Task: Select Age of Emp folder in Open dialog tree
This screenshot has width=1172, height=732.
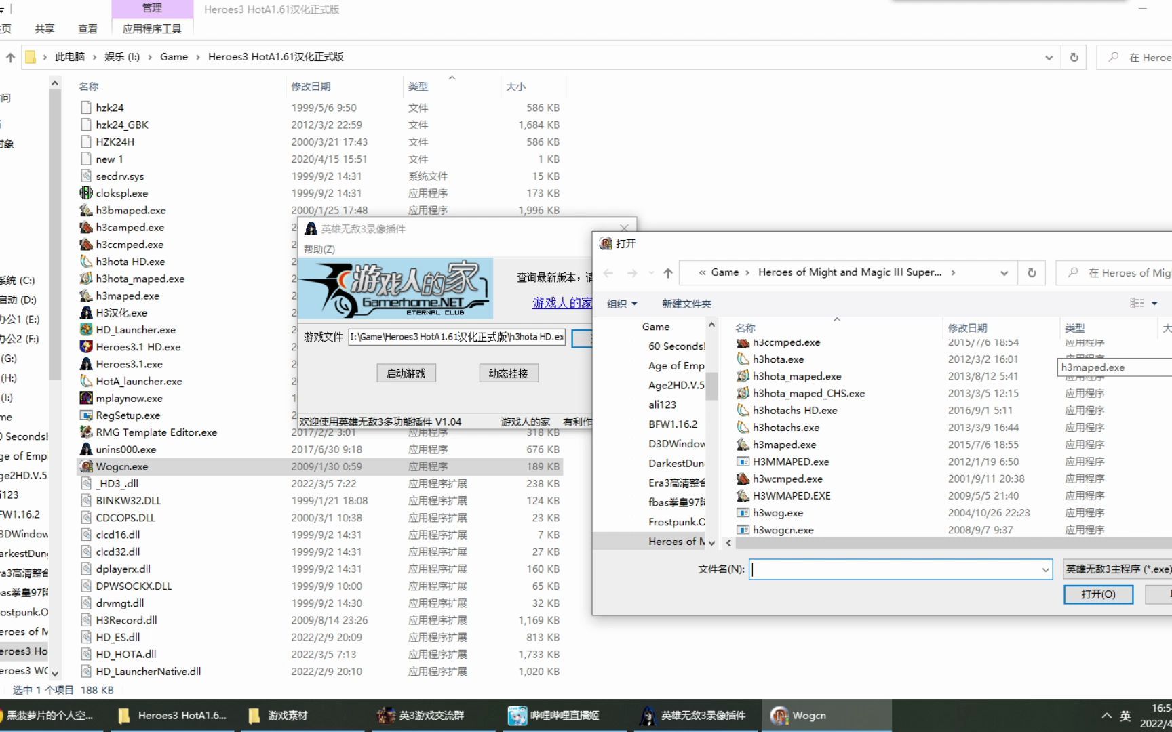Action: [676, 365]
